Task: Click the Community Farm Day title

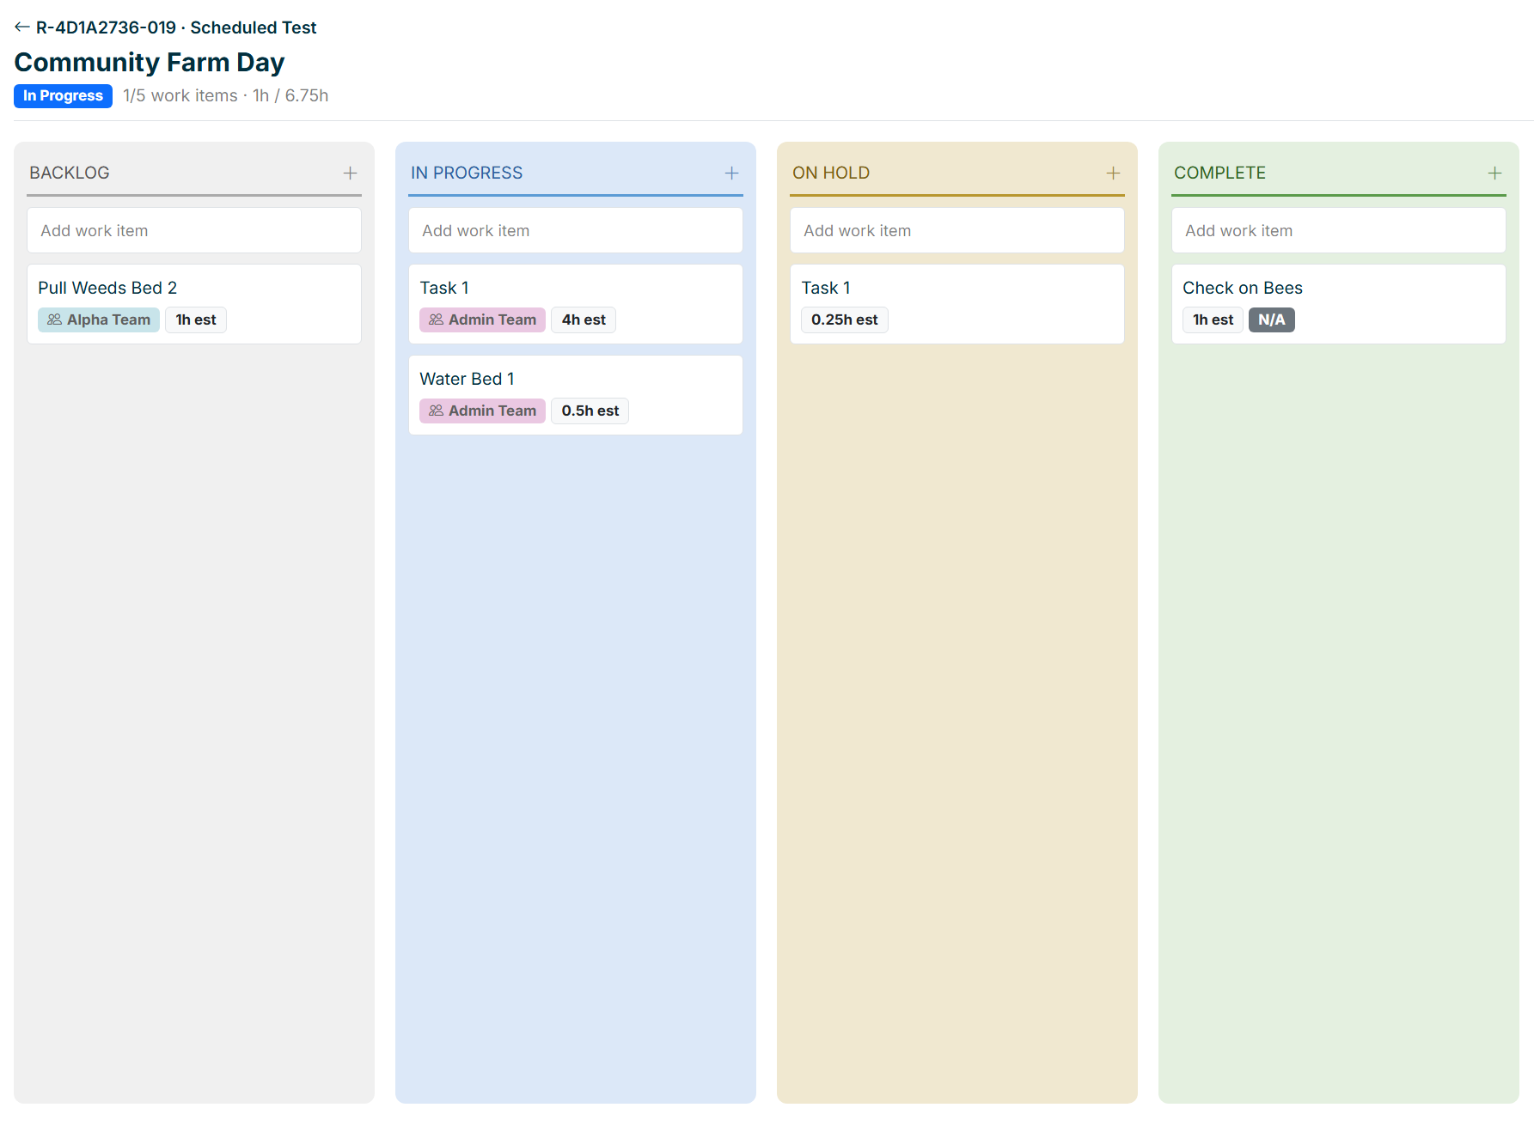Action: click(150, 61)
